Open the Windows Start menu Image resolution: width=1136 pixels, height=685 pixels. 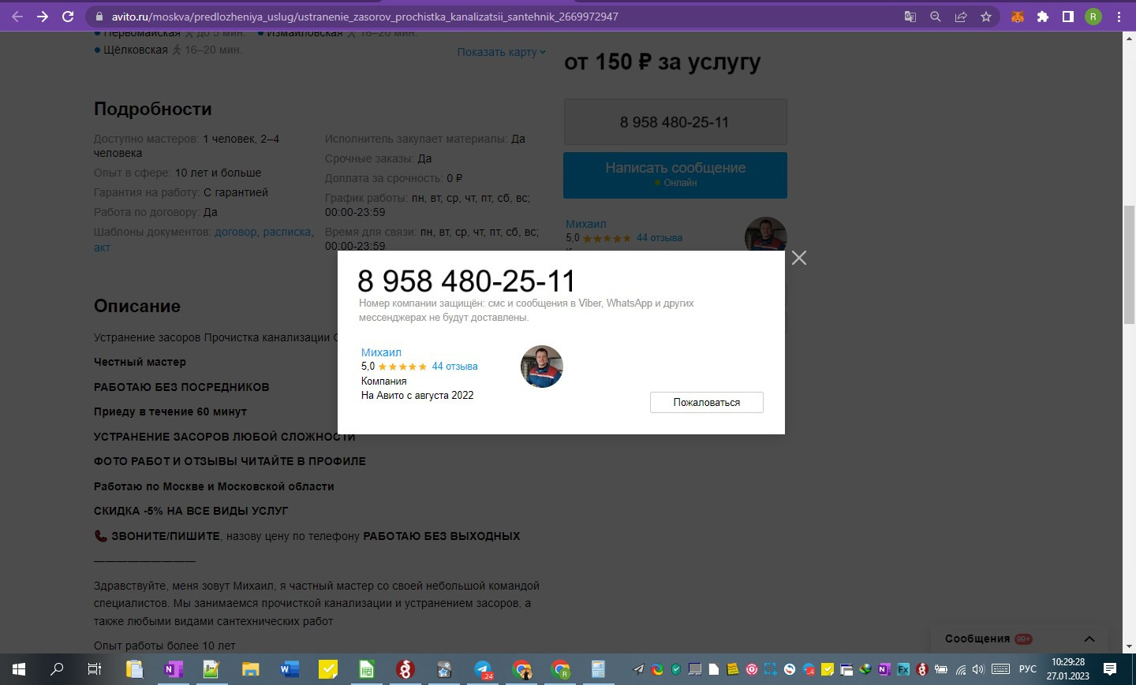click(19, 669)
